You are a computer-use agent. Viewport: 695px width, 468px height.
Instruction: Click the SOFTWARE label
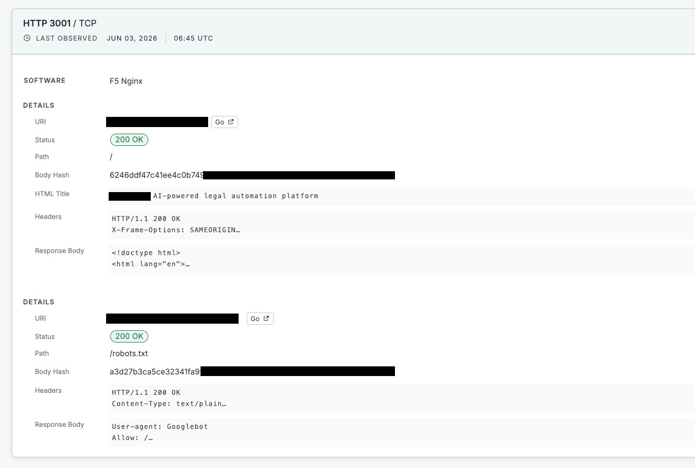tap(45, 80)
